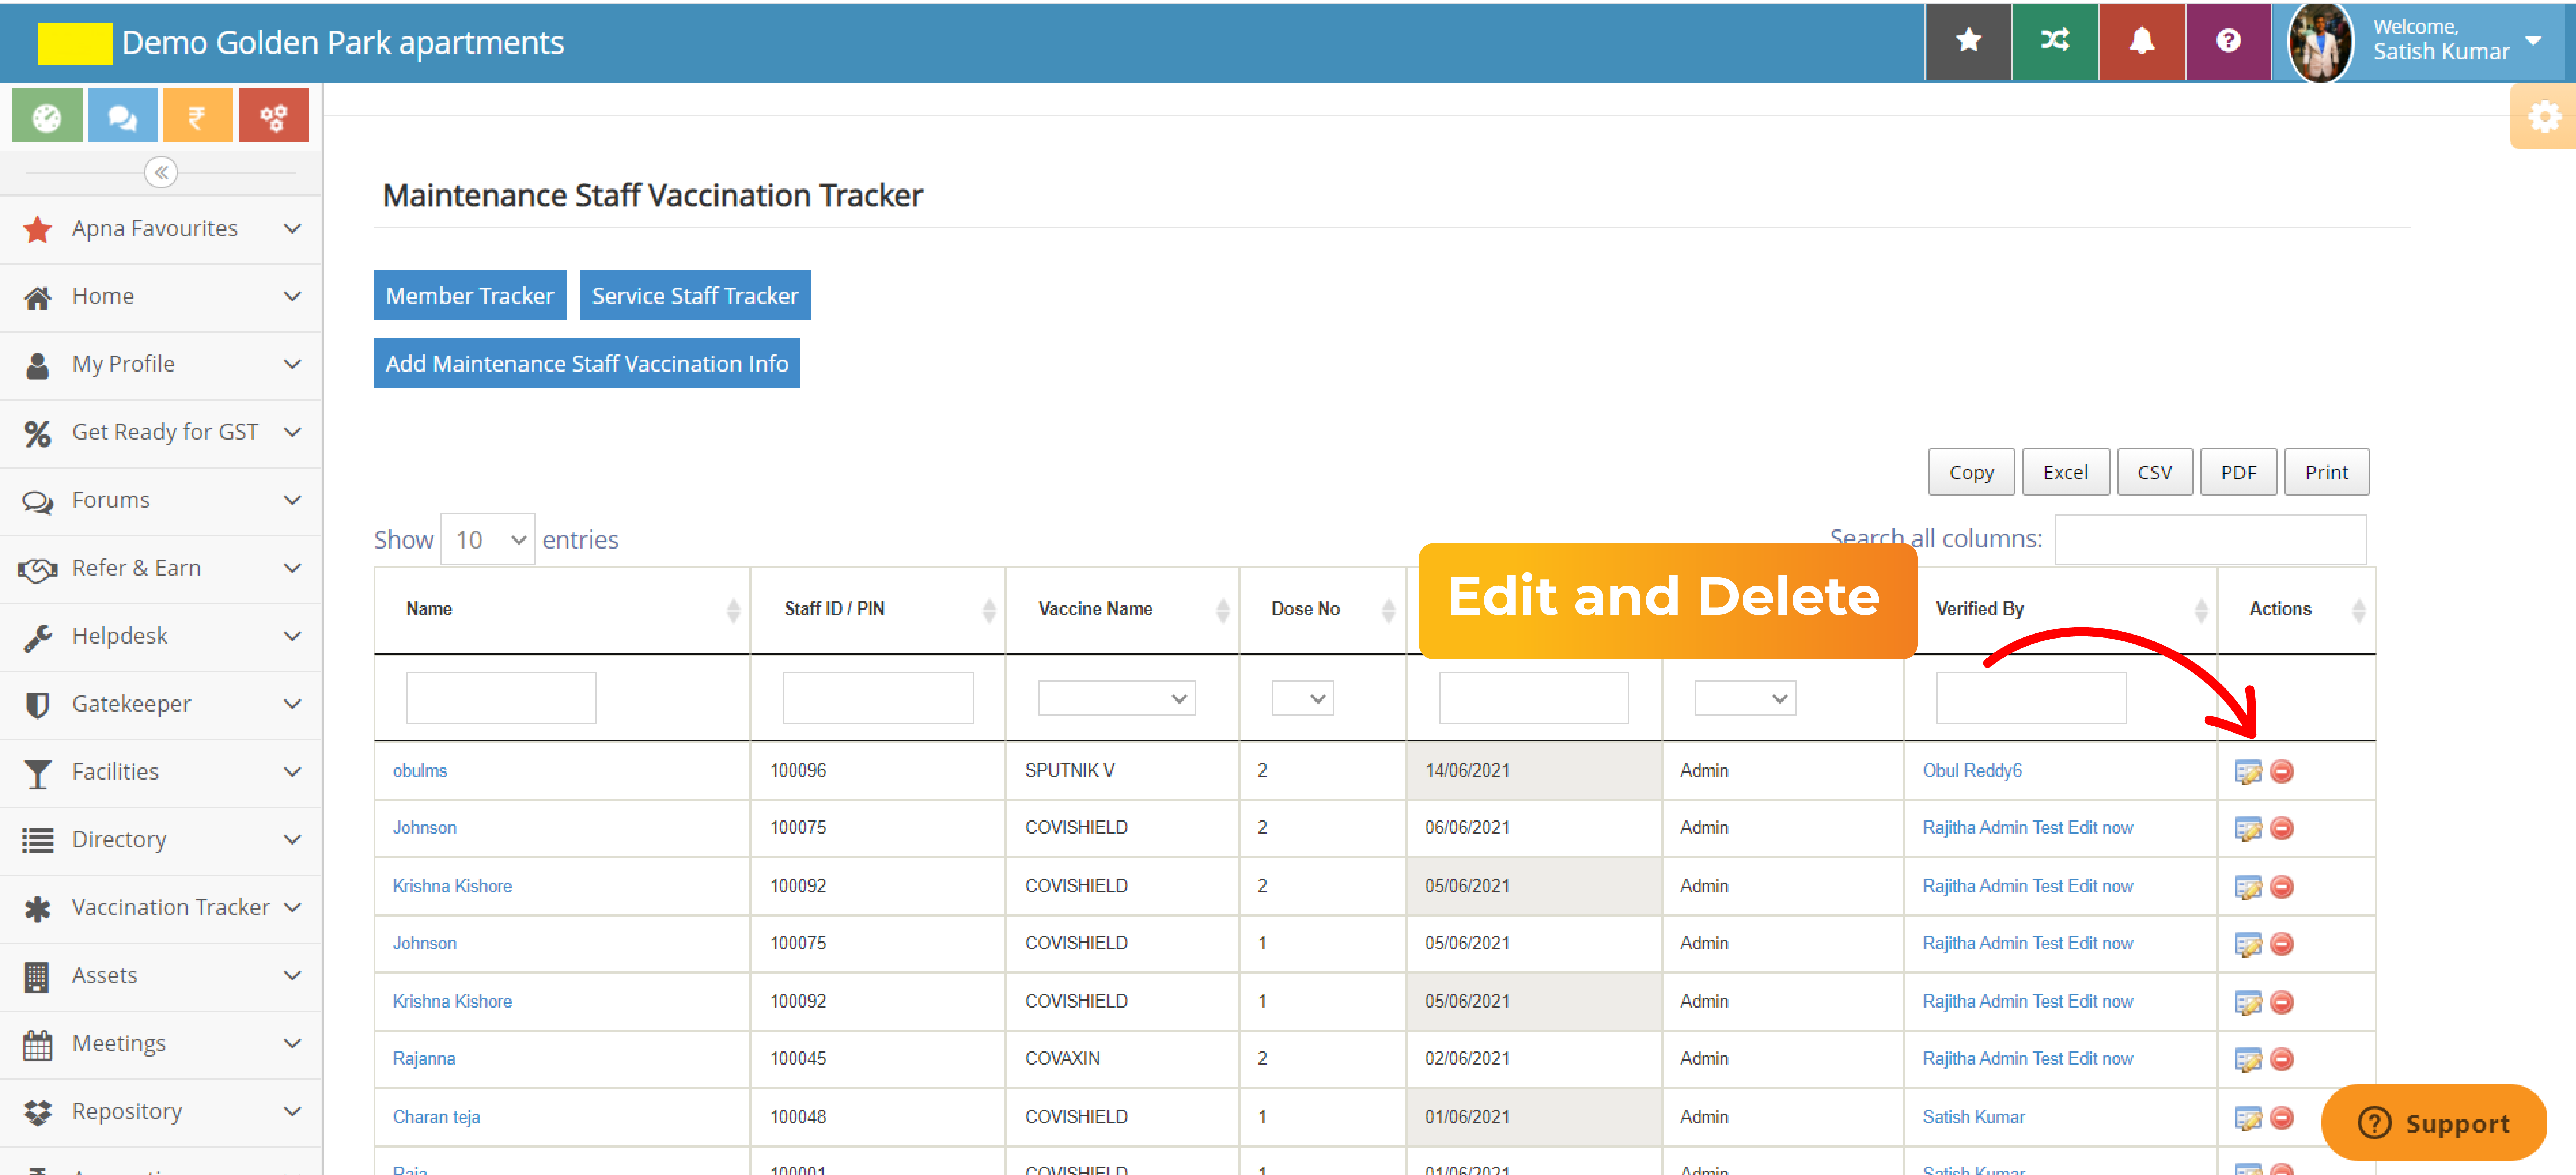Sort by Staff ID / PIN column
The height and width of the screenshot is (1175, 2576).
click(x=877, y=610)
